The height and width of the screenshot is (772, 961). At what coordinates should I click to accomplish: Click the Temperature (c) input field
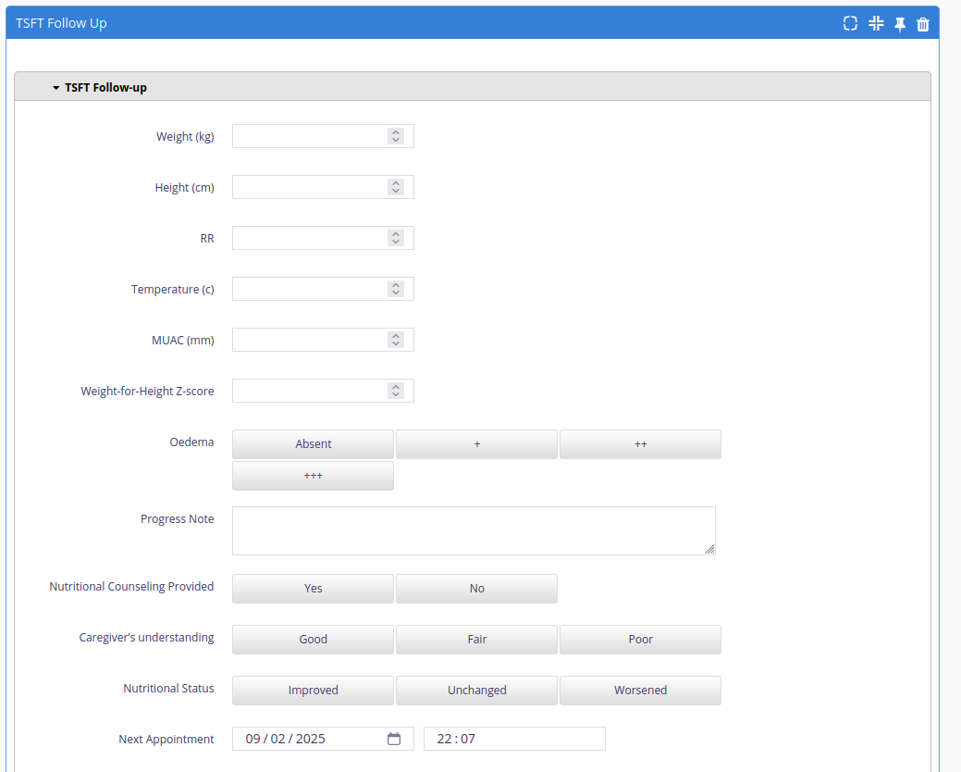coord(323,289)
